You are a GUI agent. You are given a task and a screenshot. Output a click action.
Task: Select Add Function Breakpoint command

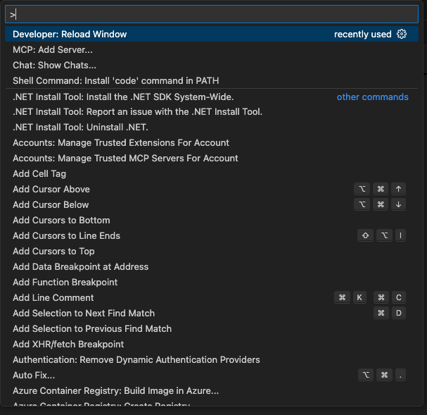[212, 283]
